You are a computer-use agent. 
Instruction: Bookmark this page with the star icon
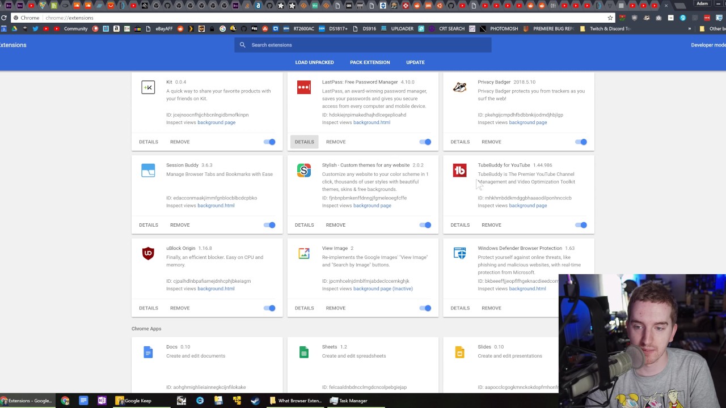[x=610, y=18]
